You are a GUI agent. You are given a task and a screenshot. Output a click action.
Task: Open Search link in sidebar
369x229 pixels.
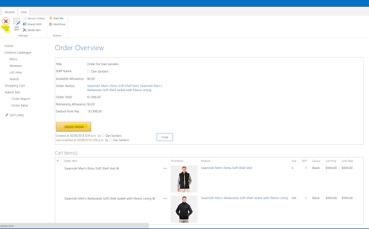(x=14, y=79)
